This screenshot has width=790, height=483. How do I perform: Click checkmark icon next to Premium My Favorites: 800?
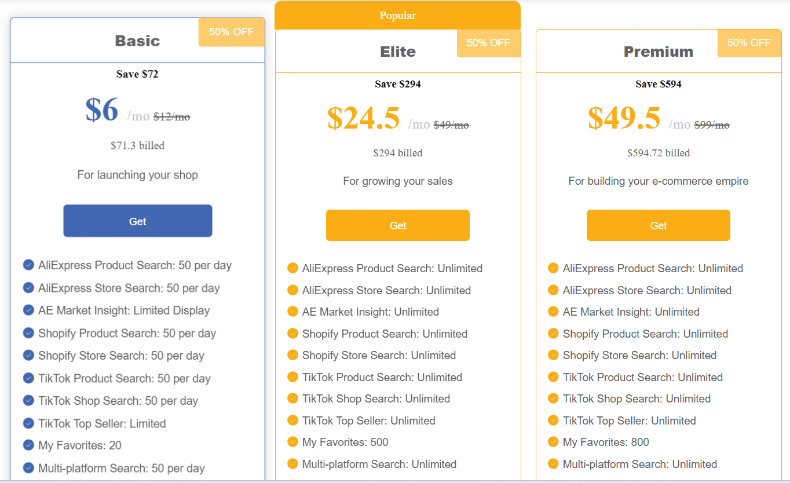tap(553, 442)
